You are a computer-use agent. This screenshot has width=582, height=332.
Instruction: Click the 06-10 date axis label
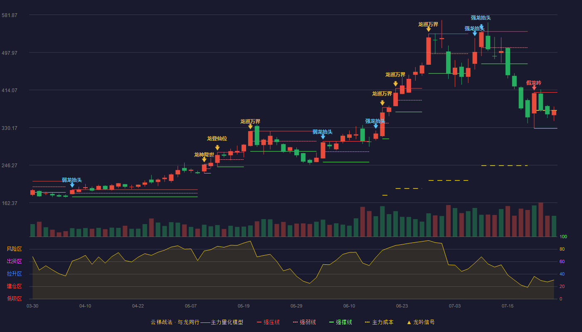pos(349,306)
